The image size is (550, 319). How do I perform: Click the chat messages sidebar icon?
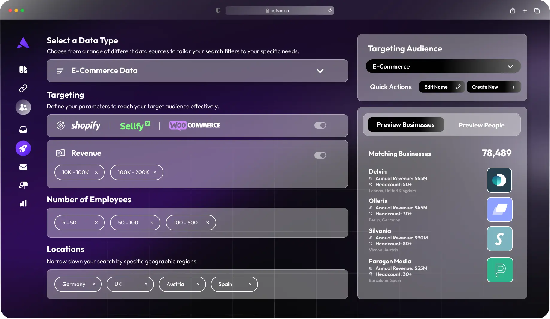pyautogui.click(x=23, y=185)
